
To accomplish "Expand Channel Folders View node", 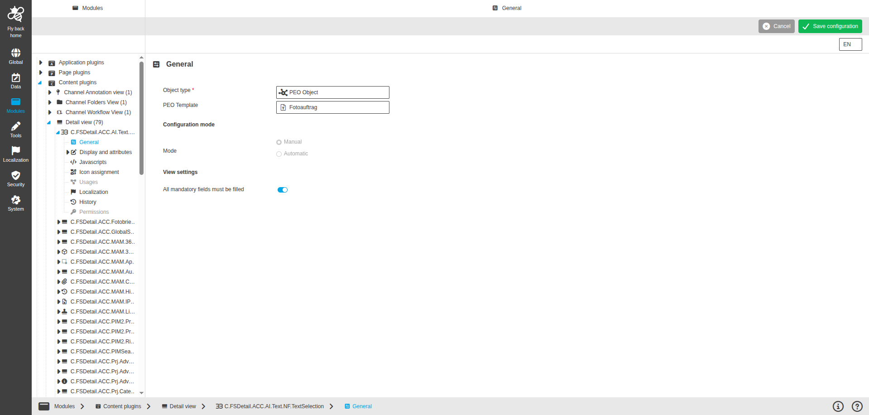I will [50, 102].
